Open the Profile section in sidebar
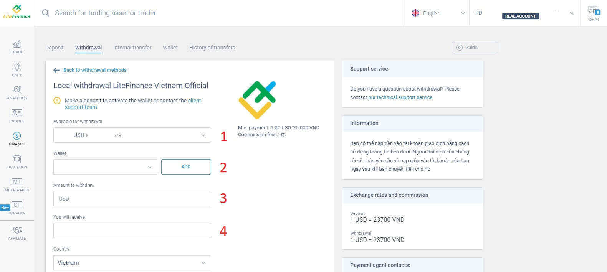Image resolution: width=607 pixels, height=272 pixels. pos(17,116)
